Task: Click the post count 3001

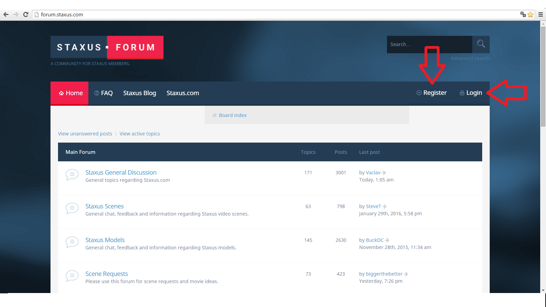Action: click(x=341, y=173)
